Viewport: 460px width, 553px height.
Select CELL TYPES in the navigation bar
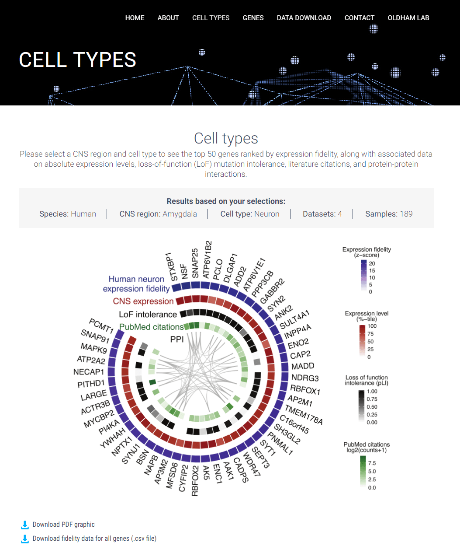[x=211, y=18]
